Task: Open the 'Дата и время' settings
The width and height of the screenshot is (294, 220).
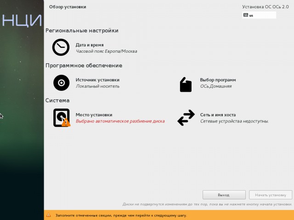Action: [x=90, y=45]
